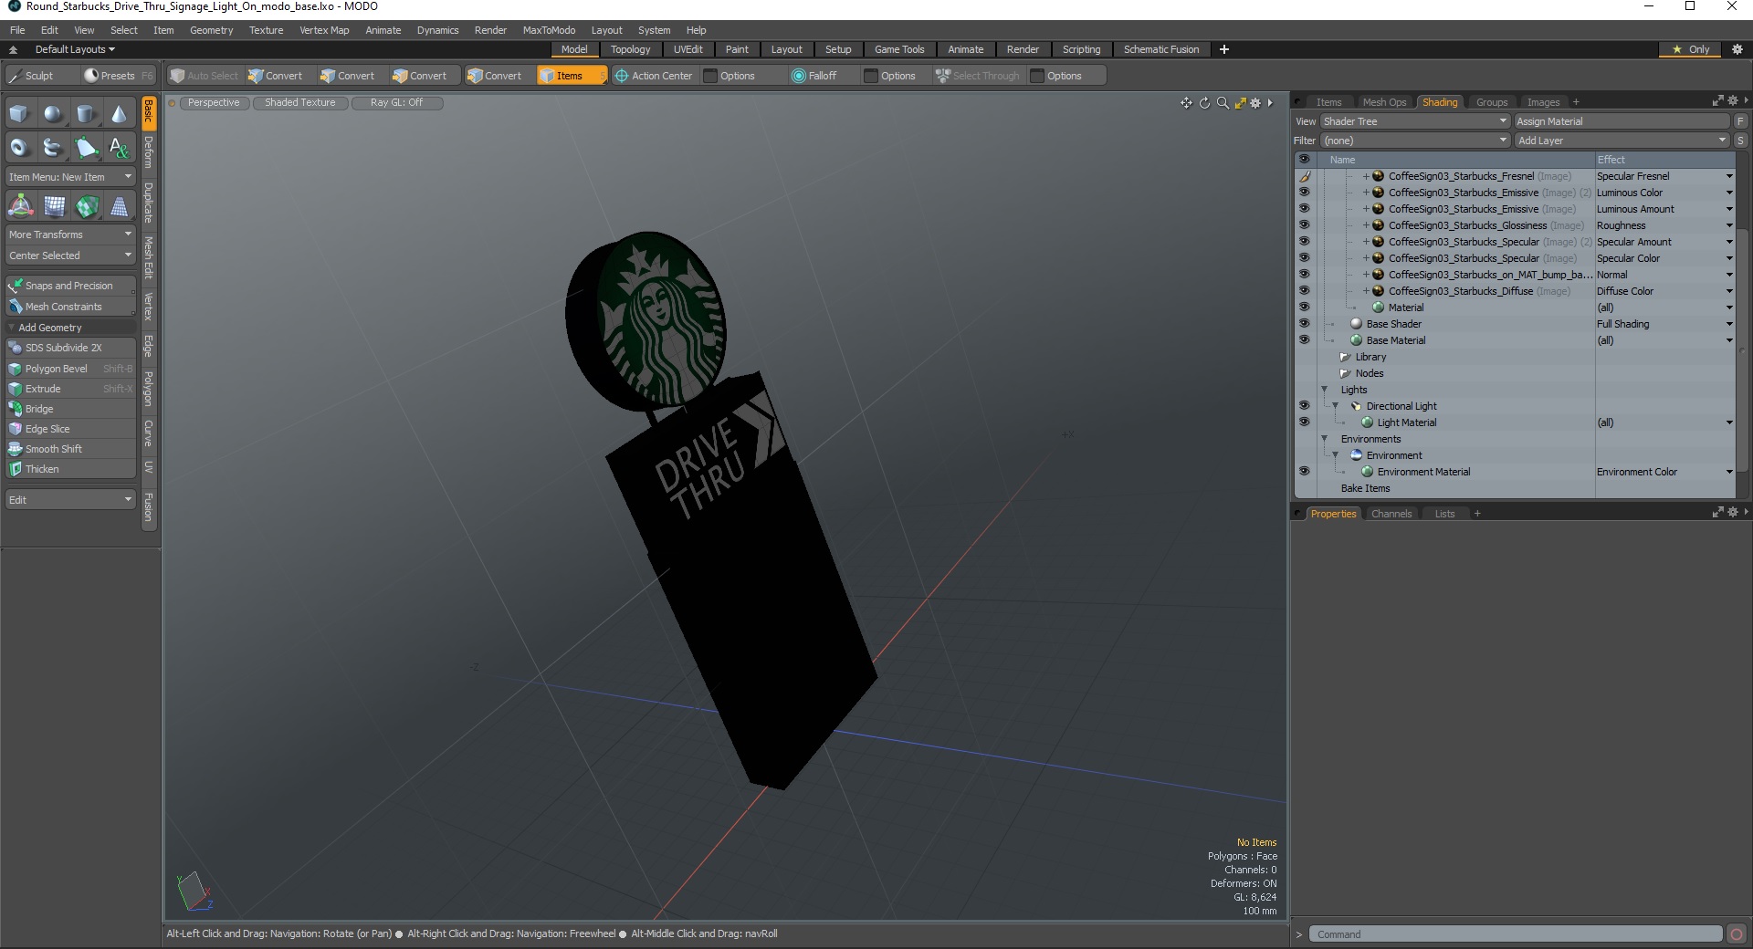1753x949 pixels.
Task: Open the More Transforms dropdown
Action: [x=70, y=235]
